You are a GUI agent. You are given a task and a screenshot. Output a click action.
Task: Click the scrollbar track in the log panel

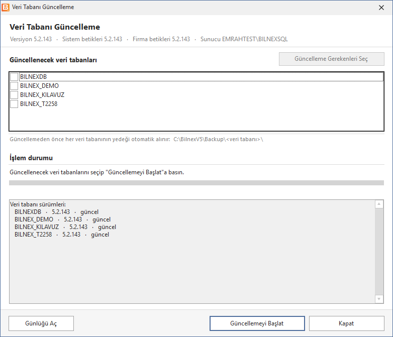click(379, 252)
